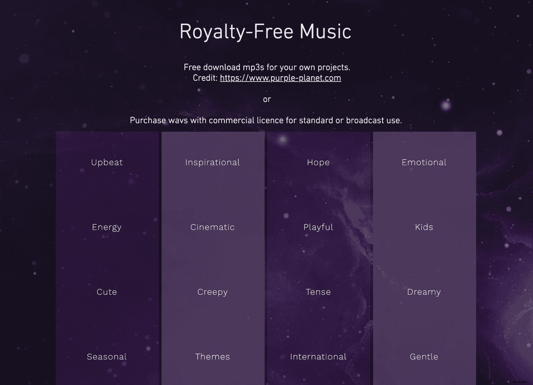Open the Creepy music collection

212,292
